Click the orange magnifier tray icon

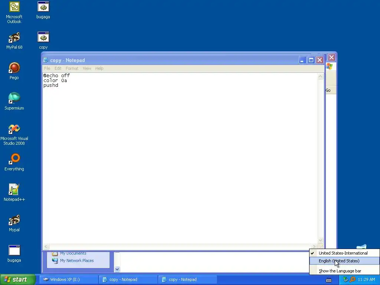353,279
